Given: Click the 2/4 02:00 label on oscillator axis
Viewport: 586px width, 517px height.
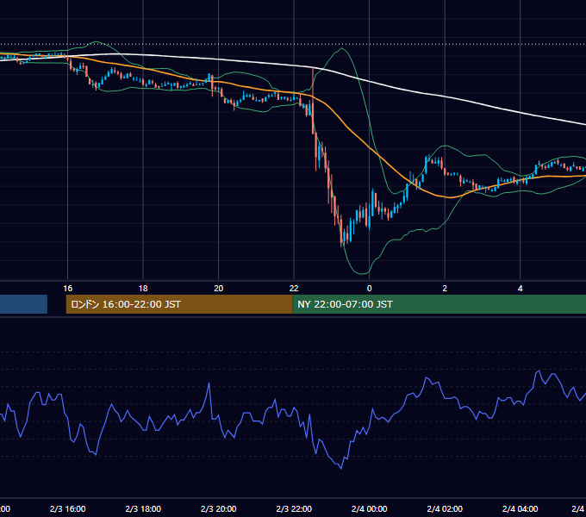Looking at the screenshot, I should [445, 508].
